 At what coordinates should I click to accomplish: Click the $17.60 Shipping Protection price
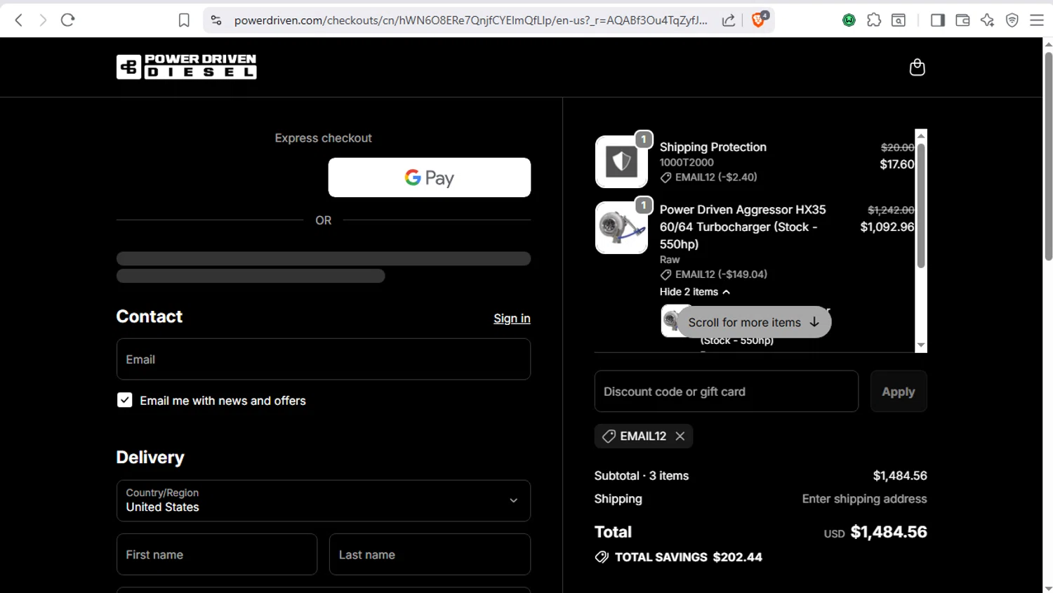click(x=897, y=164)
